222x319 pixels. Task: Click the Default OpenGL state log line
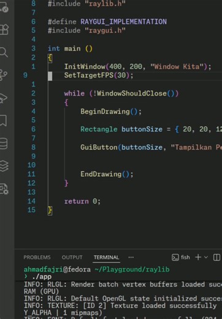pyautogui.click(x=123, y=299)
